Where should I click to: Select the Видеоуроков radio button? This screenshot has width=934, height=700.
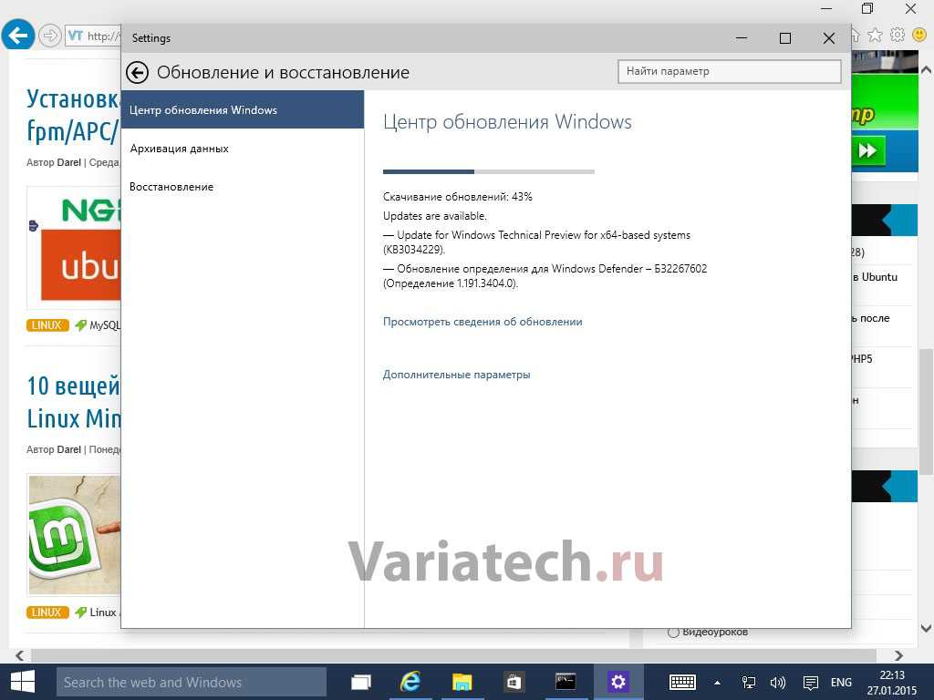pyautogui.click(x=673, y=632)
